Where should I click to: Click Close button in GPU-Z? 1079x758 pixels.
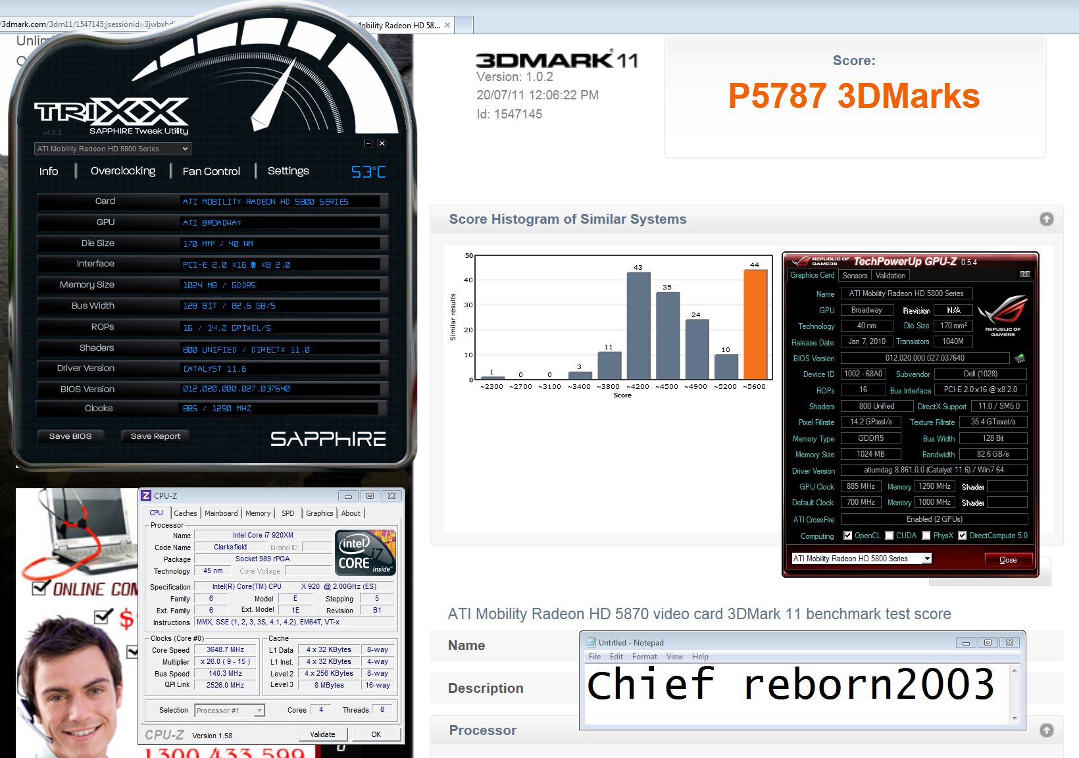coord(1008,560)
